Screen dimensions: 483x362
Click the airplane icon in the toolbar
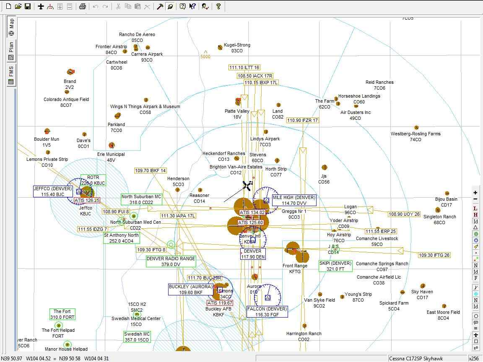click(x=41, y=6)
